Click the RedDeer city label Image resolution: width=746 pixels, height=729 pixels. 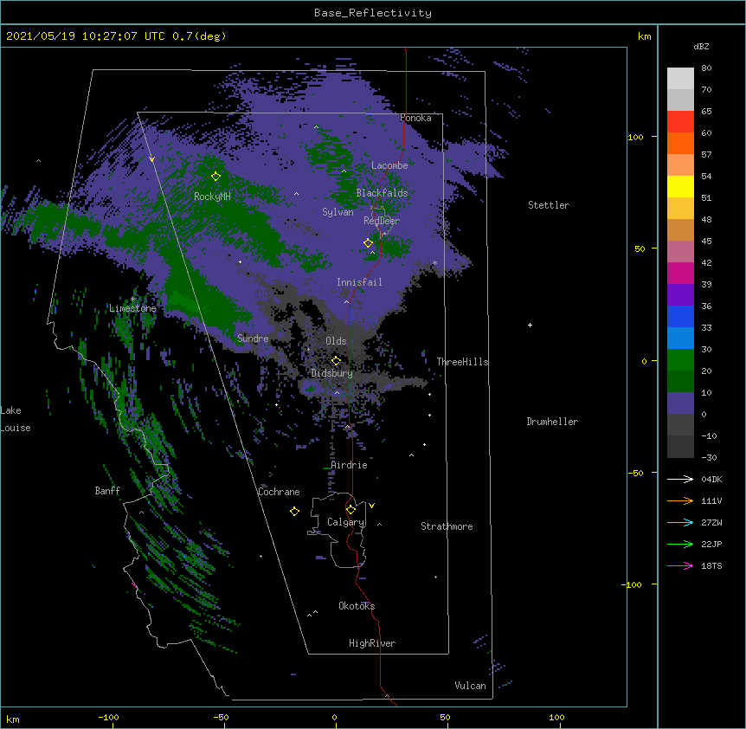click(x=382, y=221)
